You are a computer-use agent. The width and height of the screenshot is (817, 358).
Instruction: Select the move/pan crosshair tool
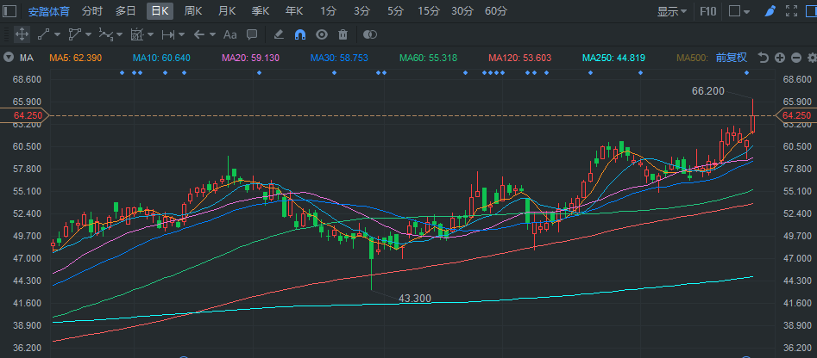click(x=22, y=34)
